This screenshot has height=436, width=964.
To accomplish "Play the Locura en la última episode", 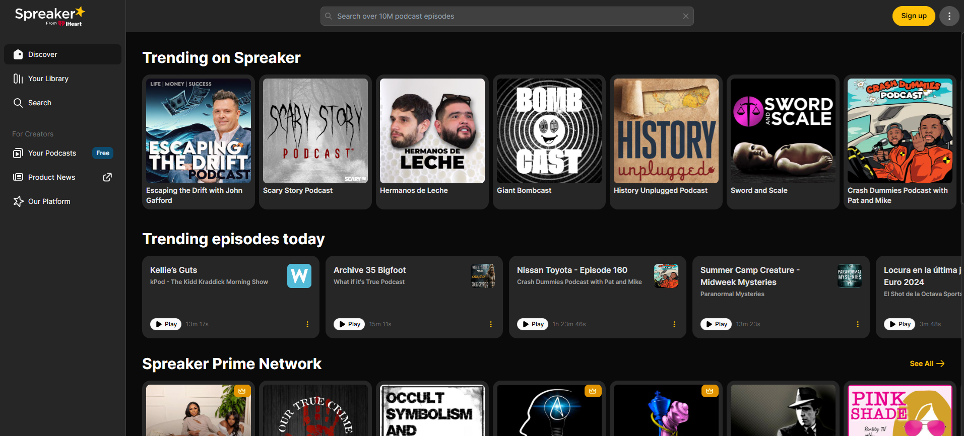I will [x=899, y=324].
